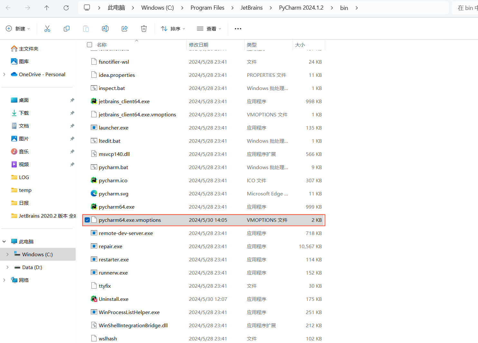Select the wslhash file
Viewport: 478px width, 343px height.
pyautogui.click(x=204, y=338)
